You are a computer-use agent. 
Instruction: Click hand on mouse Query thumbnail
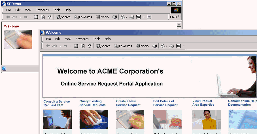94,119
